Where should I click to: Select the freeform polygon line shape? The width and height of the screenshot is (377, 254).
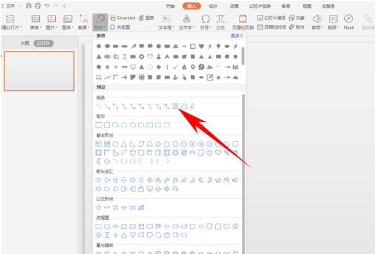(184, 106)
